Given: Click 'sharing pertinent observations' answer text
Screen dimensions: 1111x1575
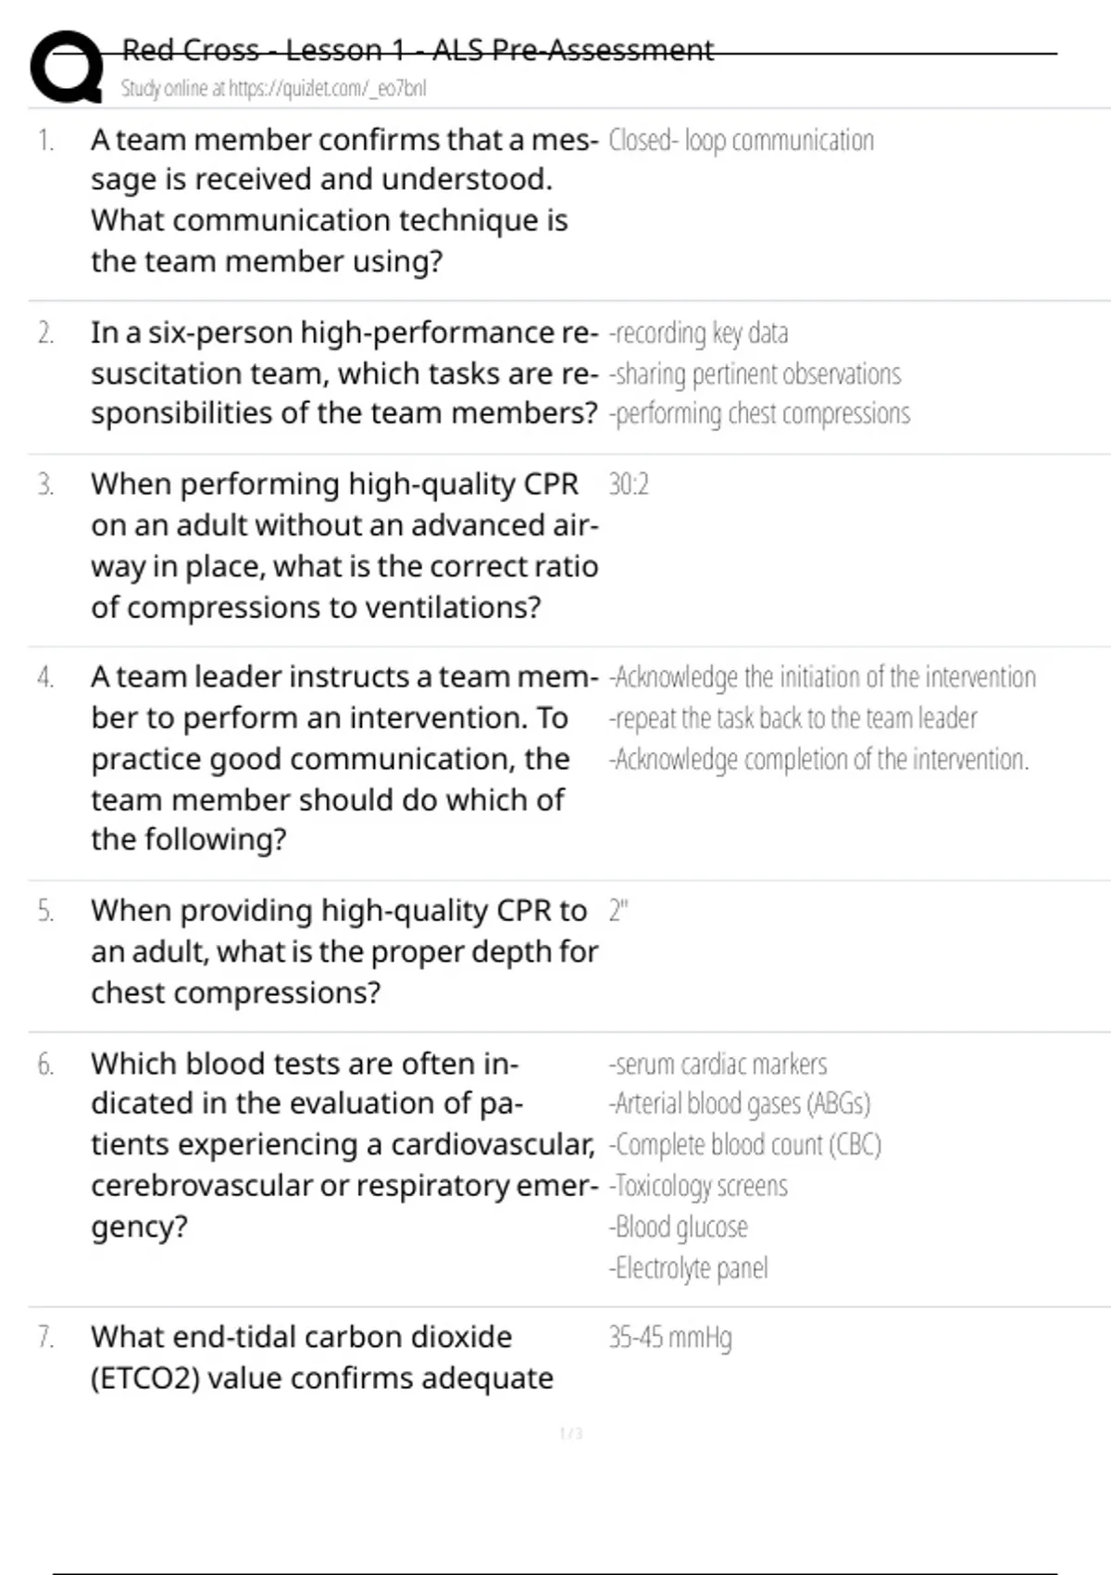Looking at the screenshot, I should pyautogui.click(x=755, y=373).
